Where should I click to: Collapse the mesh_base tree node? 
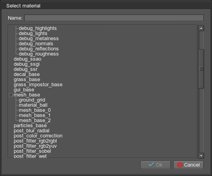(11, 95)
